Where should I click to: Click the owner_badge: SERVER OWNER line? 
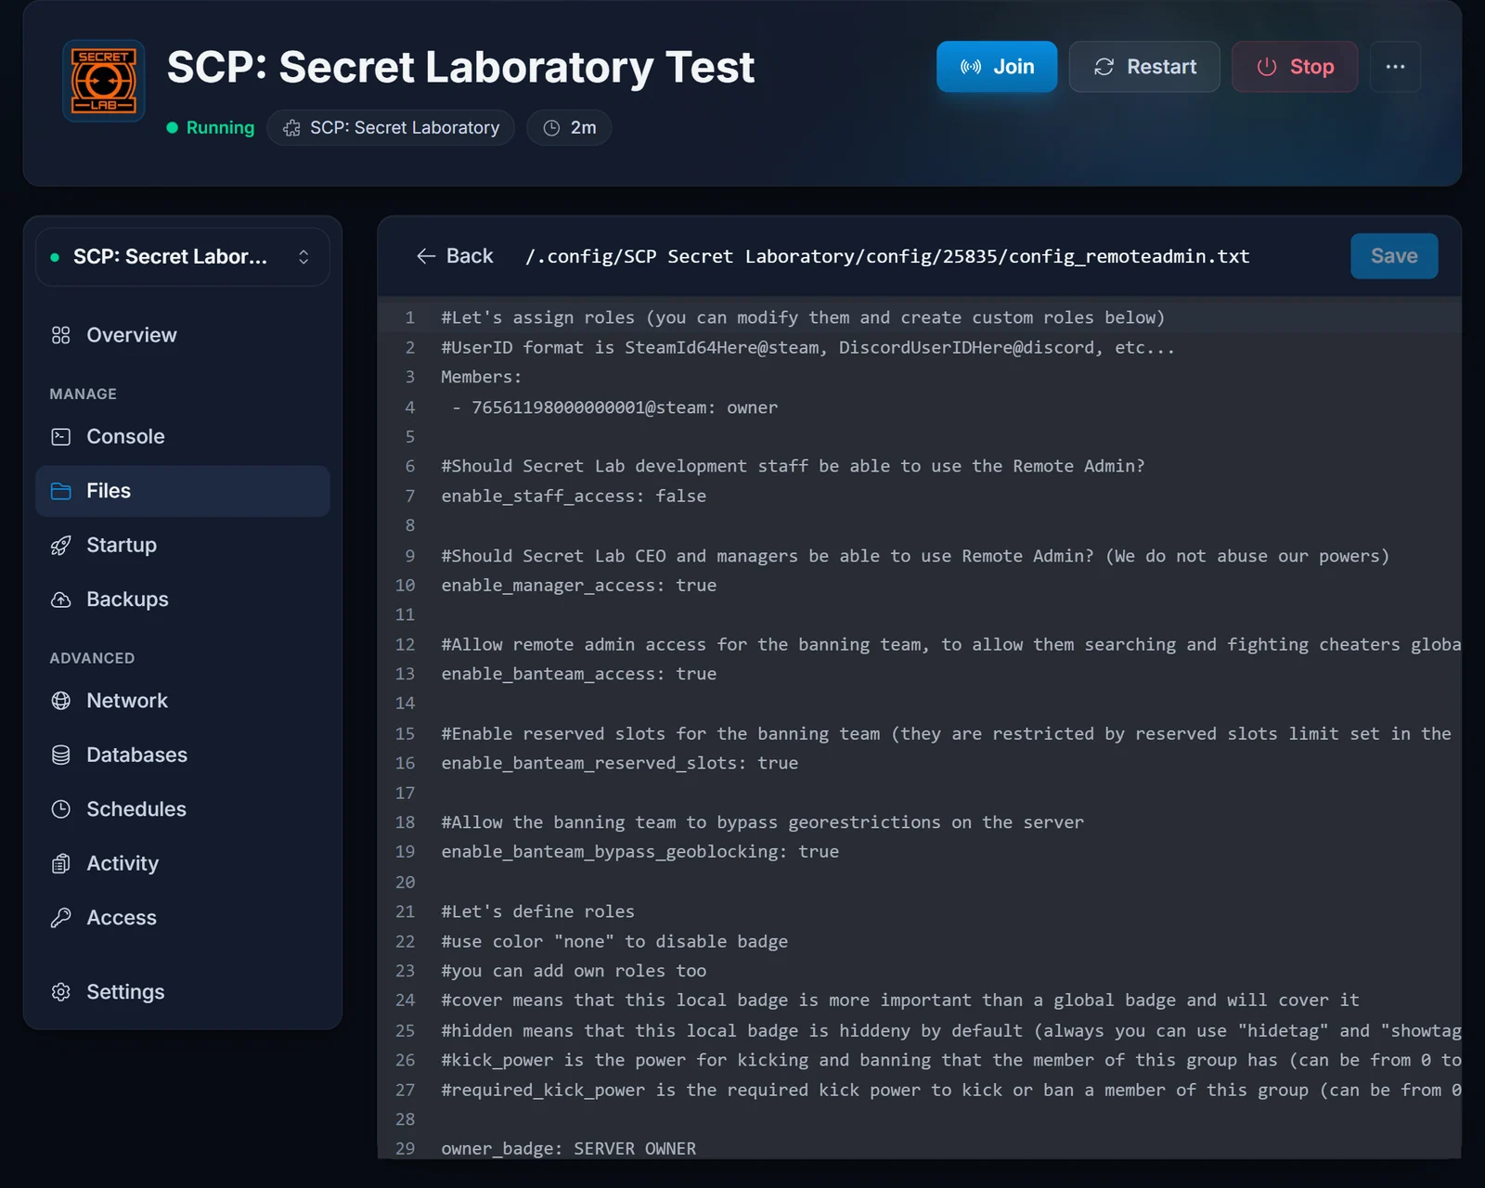coord(569,1148)
